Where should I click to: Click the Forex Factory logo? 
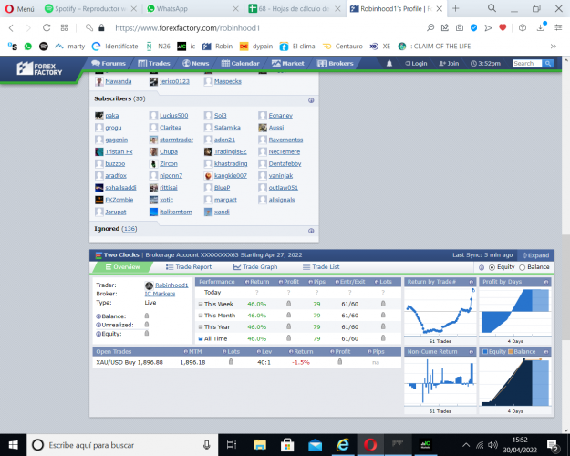(x=39, y=68)
